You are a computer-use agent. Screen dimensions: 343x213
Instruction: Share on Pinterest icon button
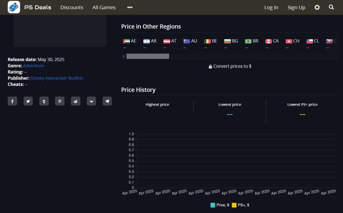[x=60, y=101]
